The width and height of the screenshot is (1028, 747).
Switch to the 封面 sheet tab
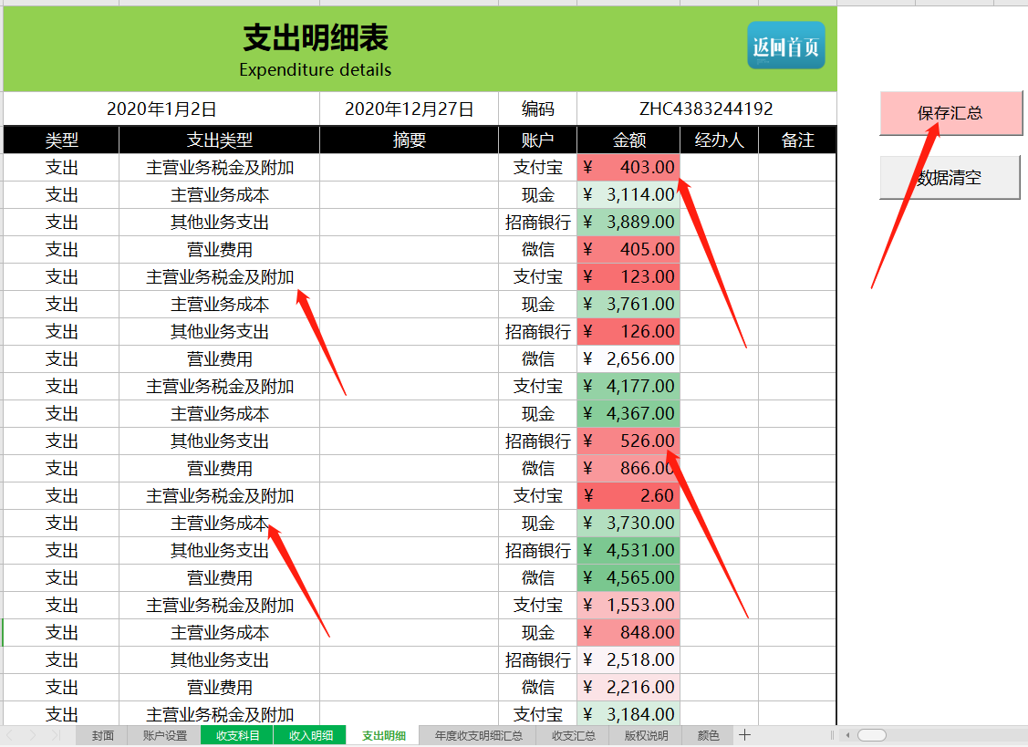[x=102, y=734]
